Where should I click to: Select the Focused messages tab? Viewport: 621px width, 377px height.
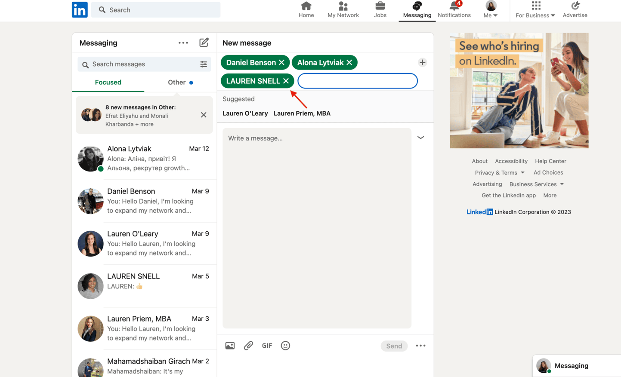(108, 82)
